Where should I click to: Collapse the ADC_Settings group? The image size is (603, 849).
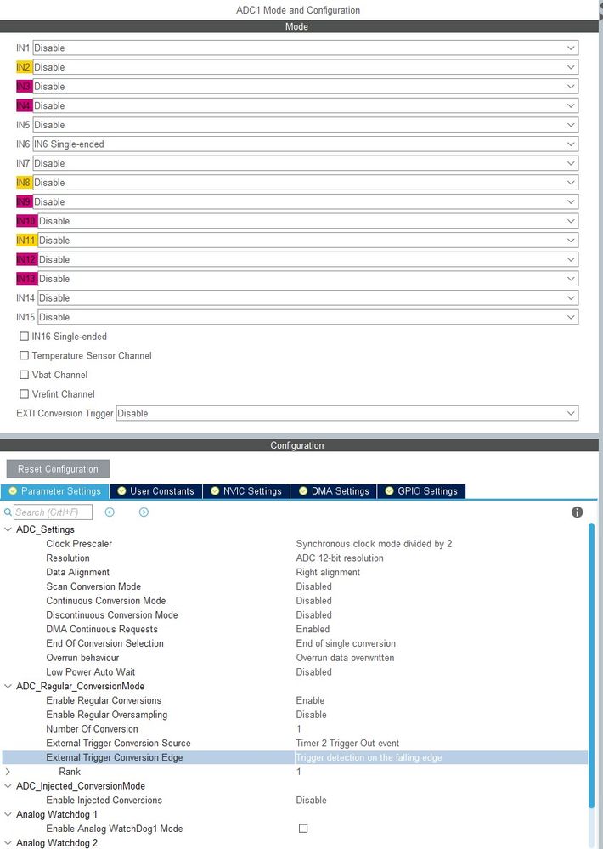pyautogui.click(x=8, y=529)
